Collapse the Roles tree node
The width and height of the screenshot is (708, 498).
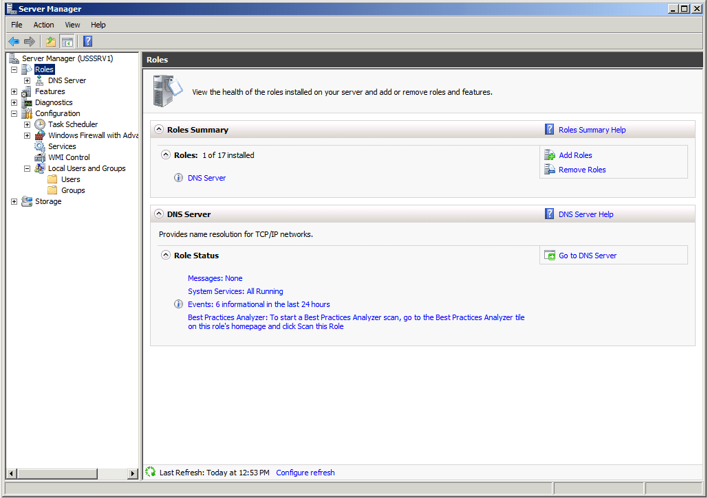(14, 70)
